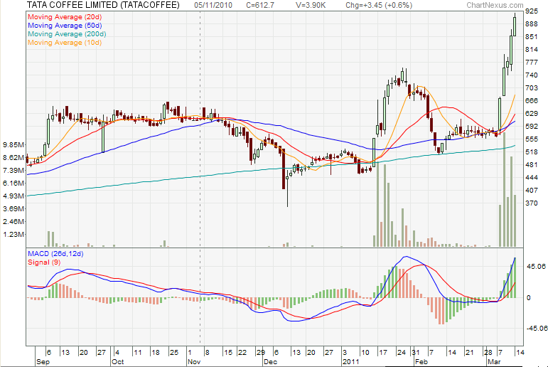Click the Nov month label on date axis
Image resolution: width=548 pixels, height=367 pixels.
click(194, 362)
